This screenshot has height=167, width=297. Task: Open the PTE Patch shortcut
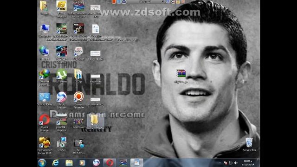point(78,53)
